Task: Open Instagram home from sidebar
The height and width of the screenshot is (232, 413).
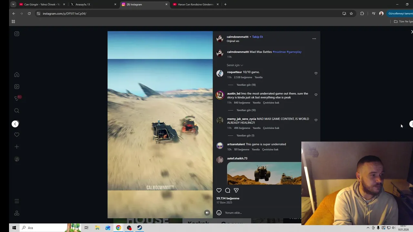Action: coord(17,75)
